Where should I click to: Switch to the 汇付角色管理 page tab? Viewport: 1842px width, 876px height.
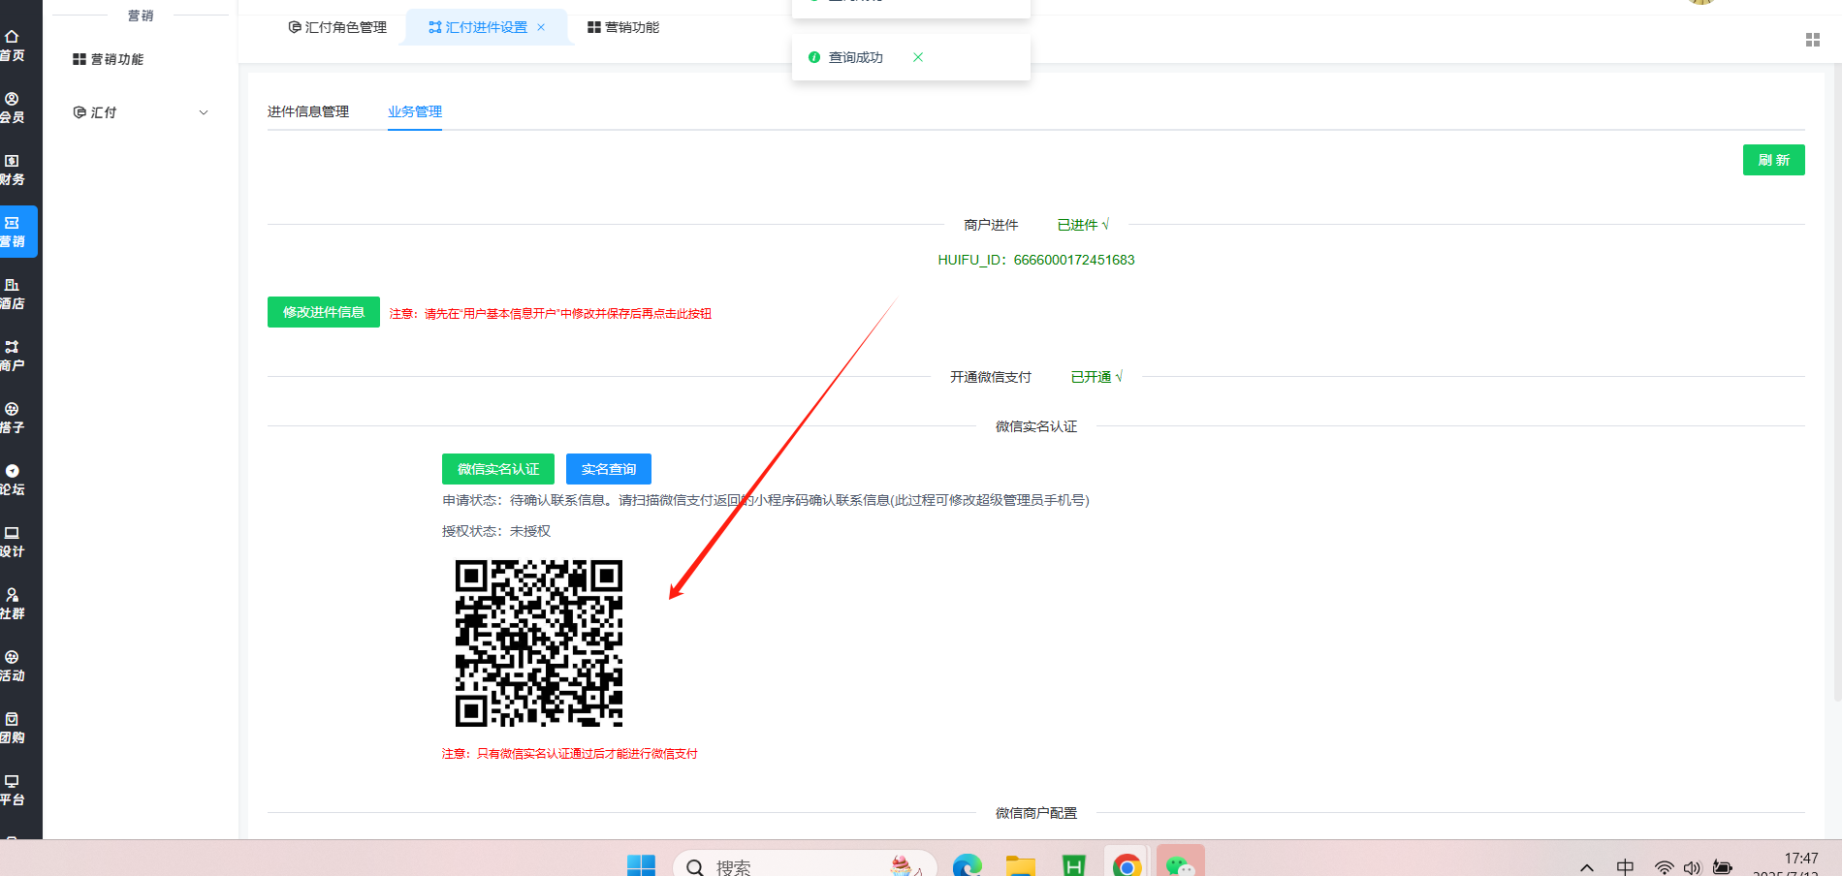tap(337, 27)
